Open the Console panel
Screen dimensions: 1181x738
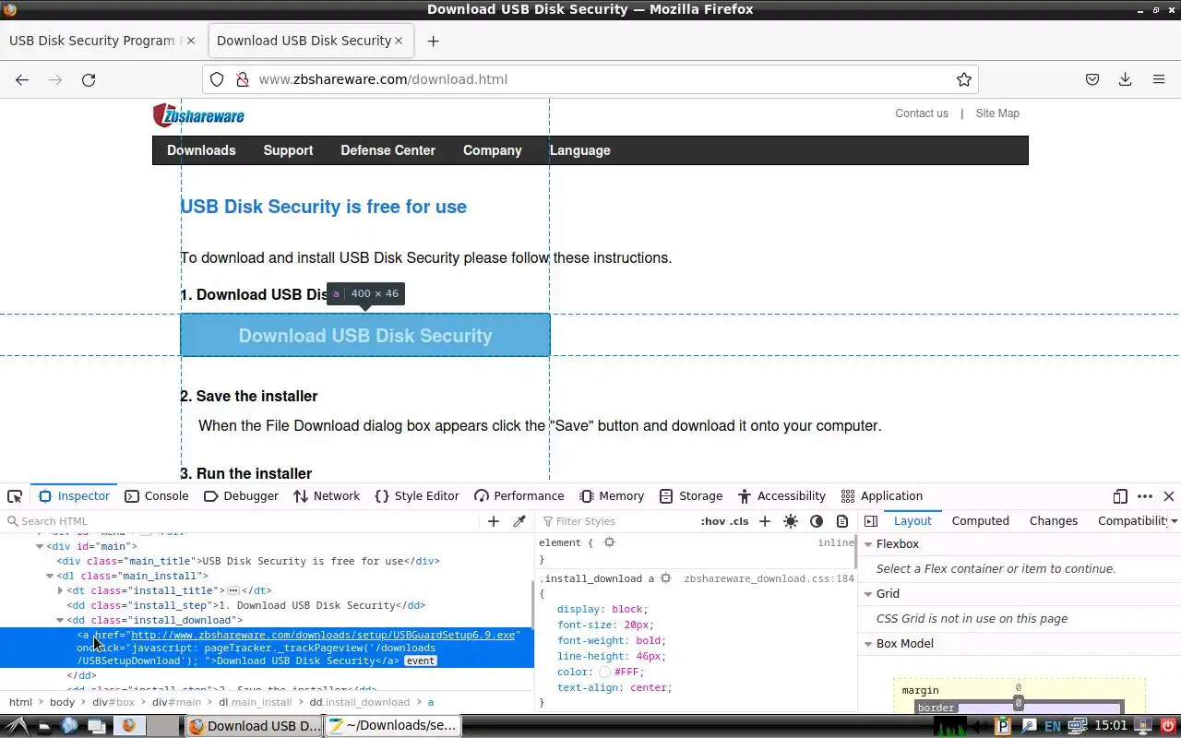(x=156, y=496)
